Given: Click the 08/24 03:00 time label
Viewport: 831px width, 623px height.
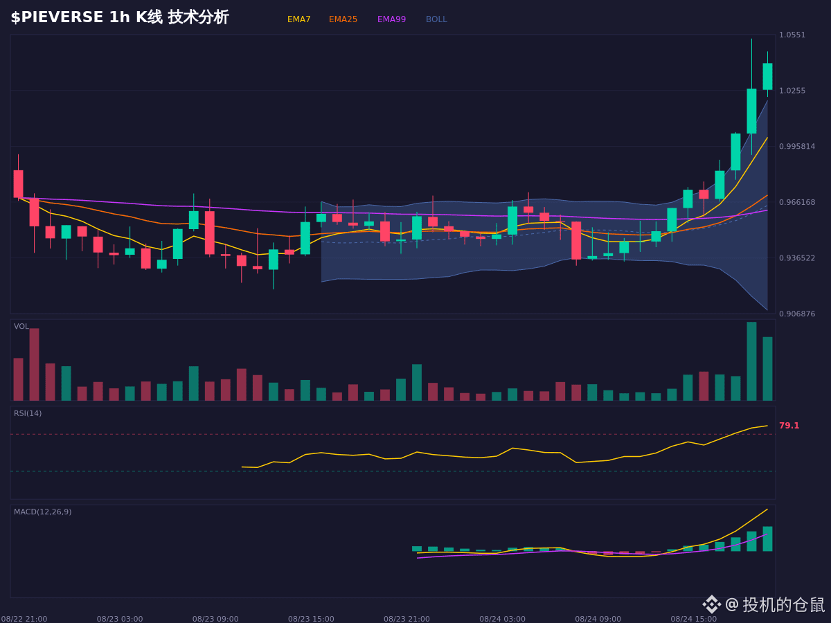Looking at the screenshot, I should pos(502,619).
